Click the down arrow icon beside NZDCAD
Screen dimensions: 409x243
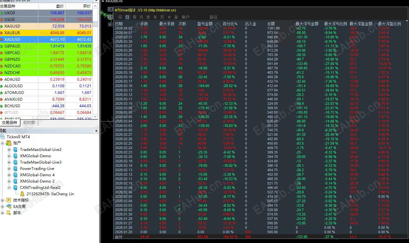pyautogui.click(x=1, y=66)
